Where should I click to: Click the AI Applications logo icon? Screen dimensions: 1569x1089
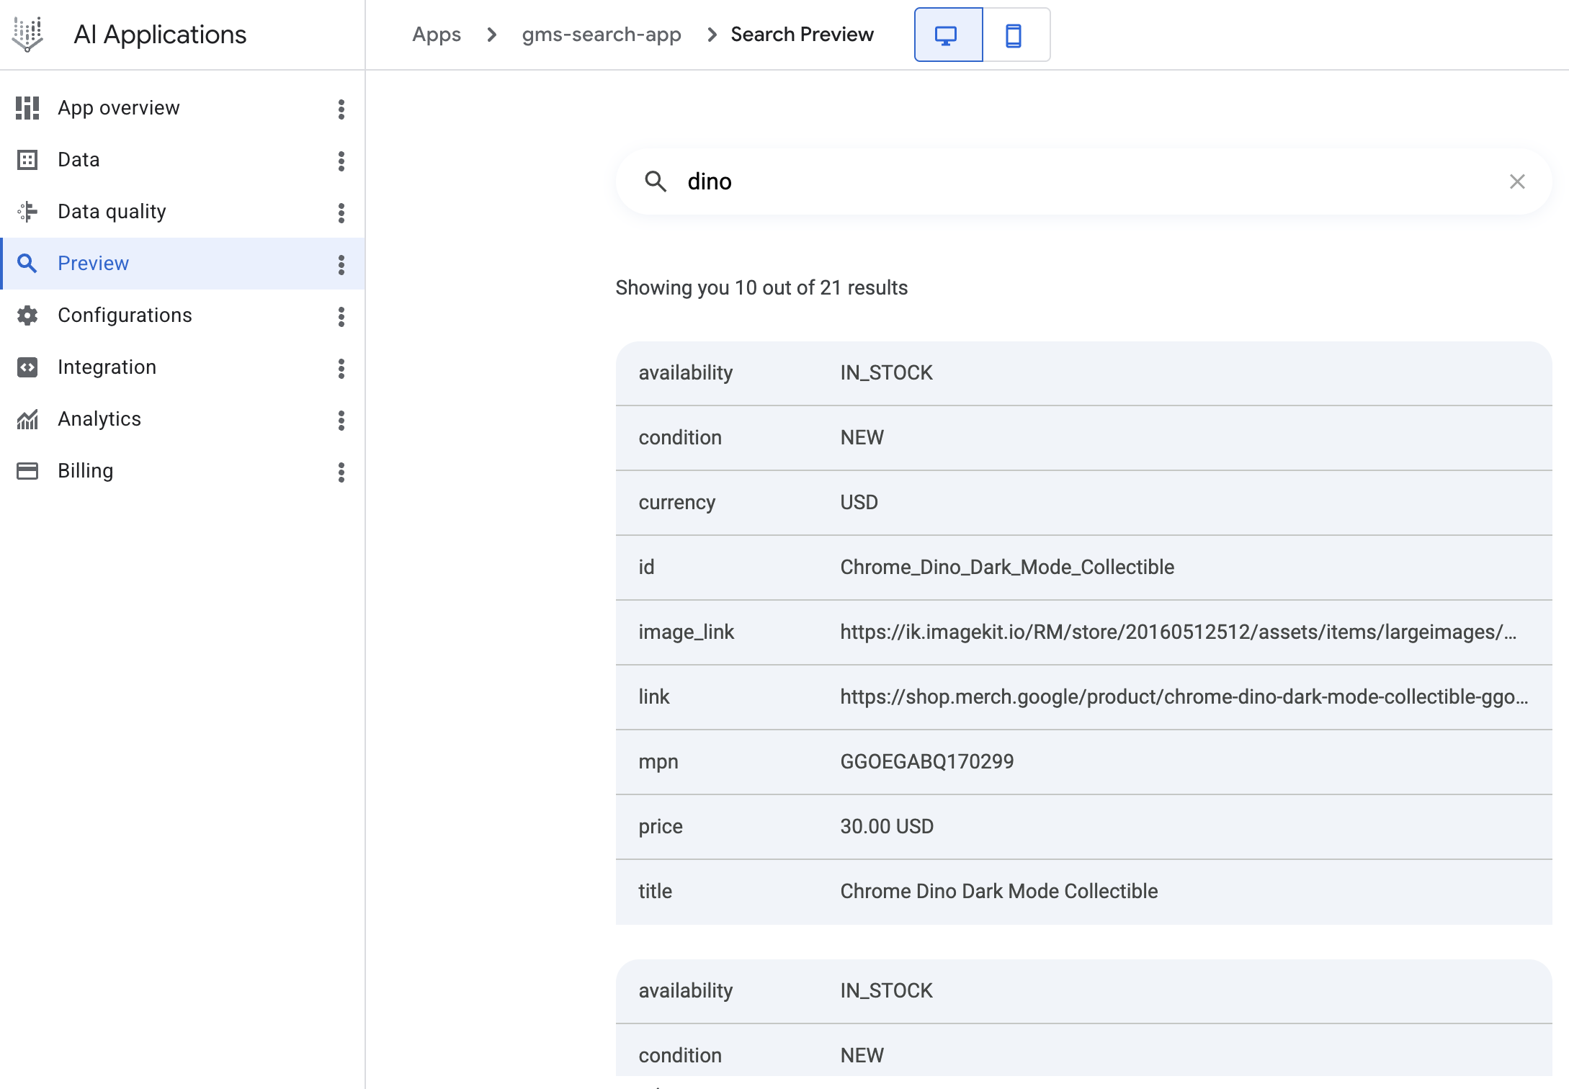pyautogui.click(x=27, y=35)
